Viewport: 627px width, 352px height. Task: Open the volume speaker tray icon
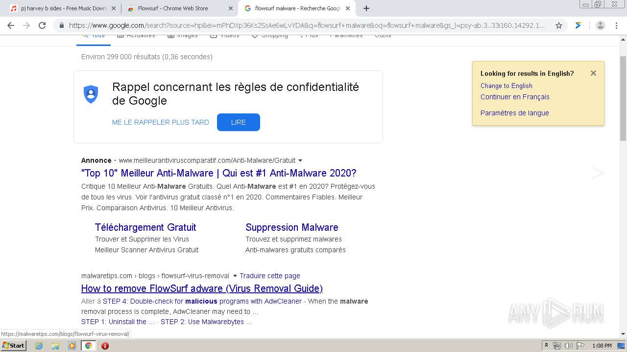(569, 346)
